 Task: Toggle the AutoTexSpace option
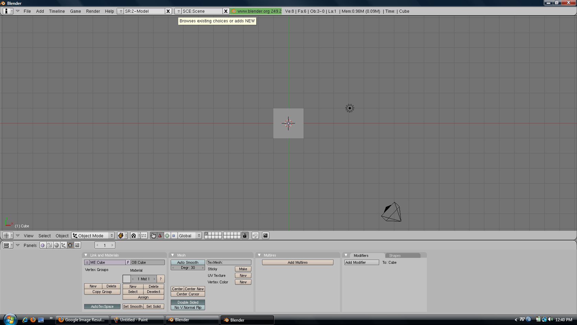(102, 306)
